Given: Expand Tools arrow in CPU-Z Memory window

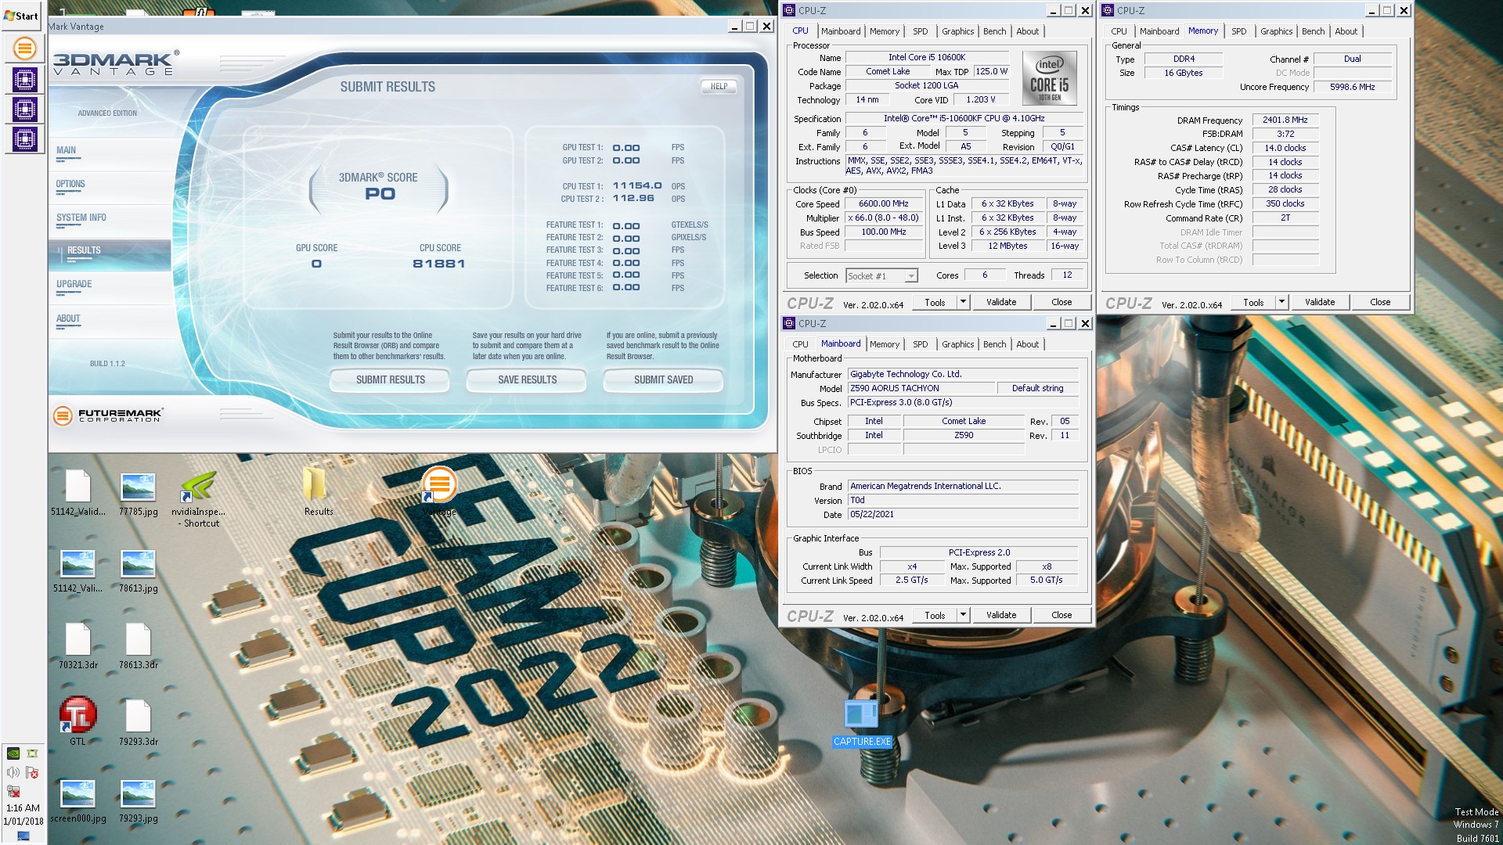Looking at the screenshot, I should [1281, 302].
